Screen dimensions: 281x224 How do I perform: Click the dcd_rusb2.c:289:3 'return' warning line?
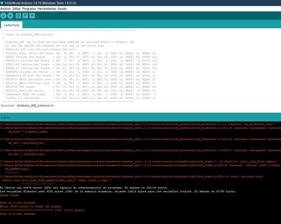pos(140,165)
